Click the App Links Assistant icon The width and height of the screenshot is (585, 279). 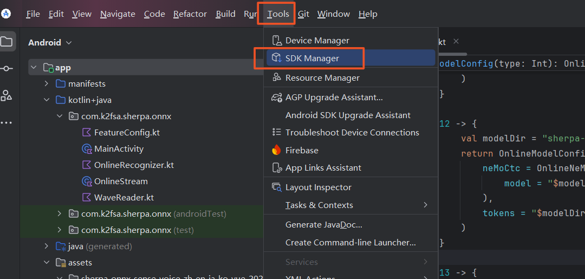pyautogui.click(x=276, y=168)
